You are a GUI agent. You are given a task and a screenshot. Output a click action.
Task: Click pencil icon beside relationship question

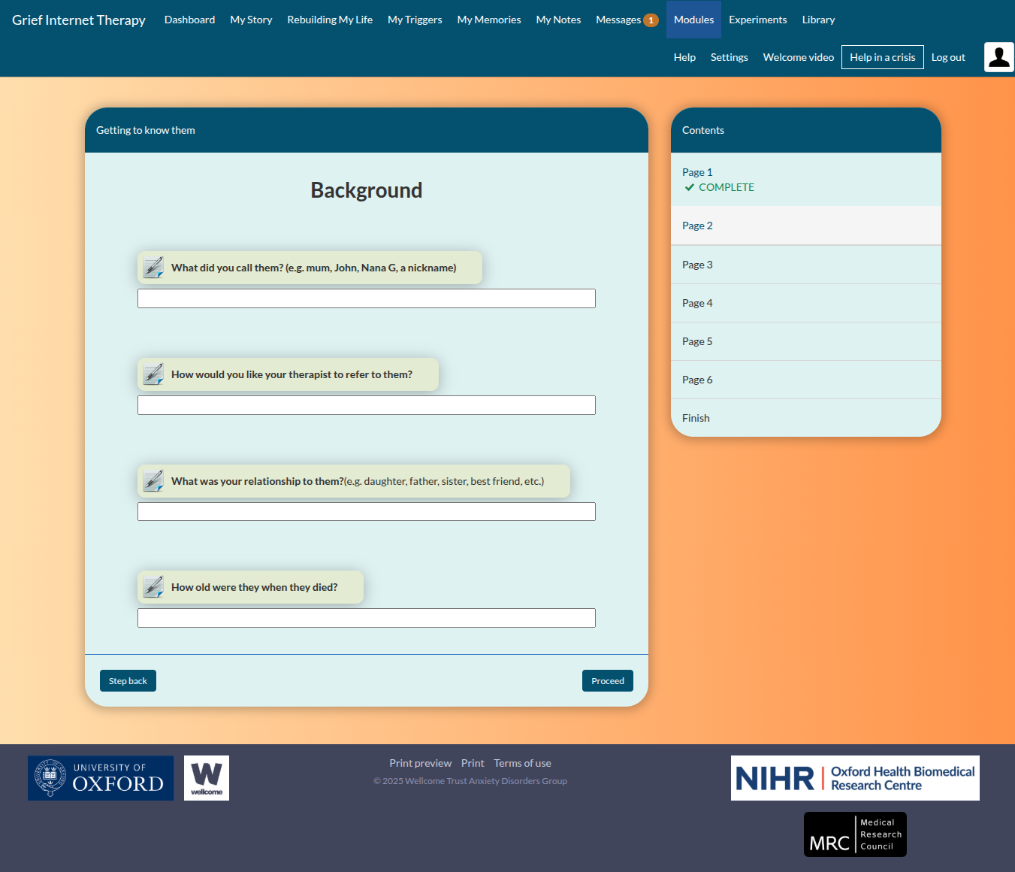point(153,481)
